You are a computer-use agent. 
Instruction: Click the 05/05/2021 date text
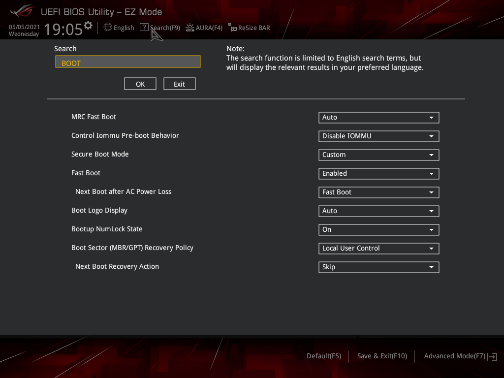tap(24, 27)
